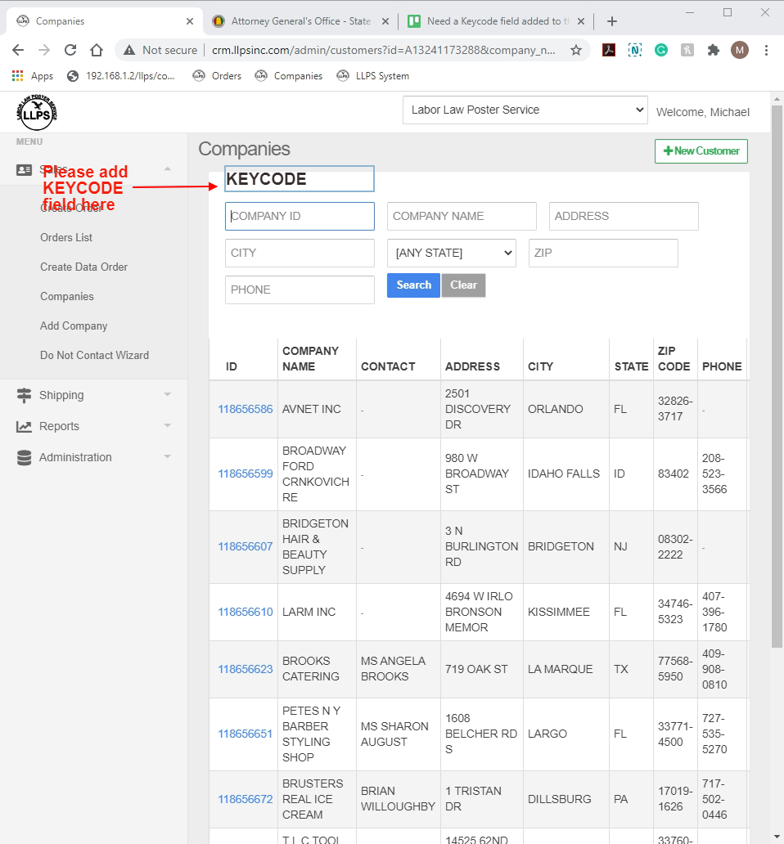Open the Adobe Acrobat extension icon
The image size is (784, 844).
pyautogui.click(x=609, y=50)
